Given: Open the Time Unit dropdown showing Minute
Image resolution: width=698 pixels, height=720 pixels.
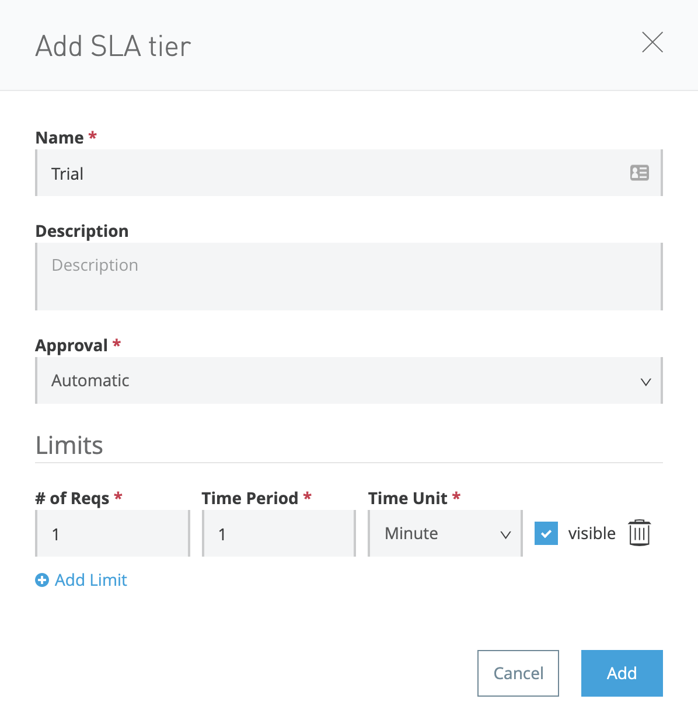Looking at the screenshot, I should pyautogui.click(x=444, y=533).
